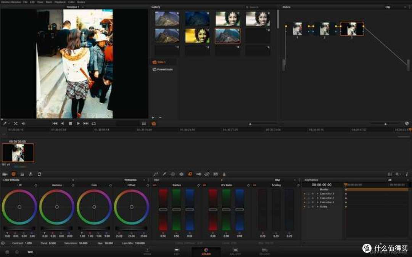412x257 pixels.
Task: Select the PowerGrade album
Action: pyautogui.click(x=163, y=69)
